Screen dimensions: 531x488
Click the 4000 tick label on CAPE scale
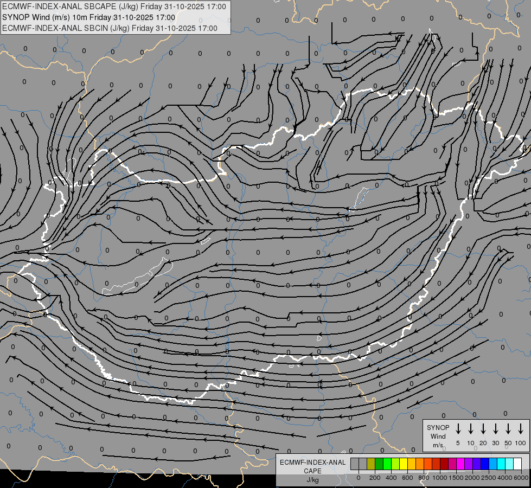coord(505,478)
